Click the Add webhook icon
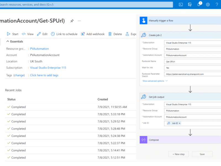This screenshot has width=221, height=166. tap(83, 34)
